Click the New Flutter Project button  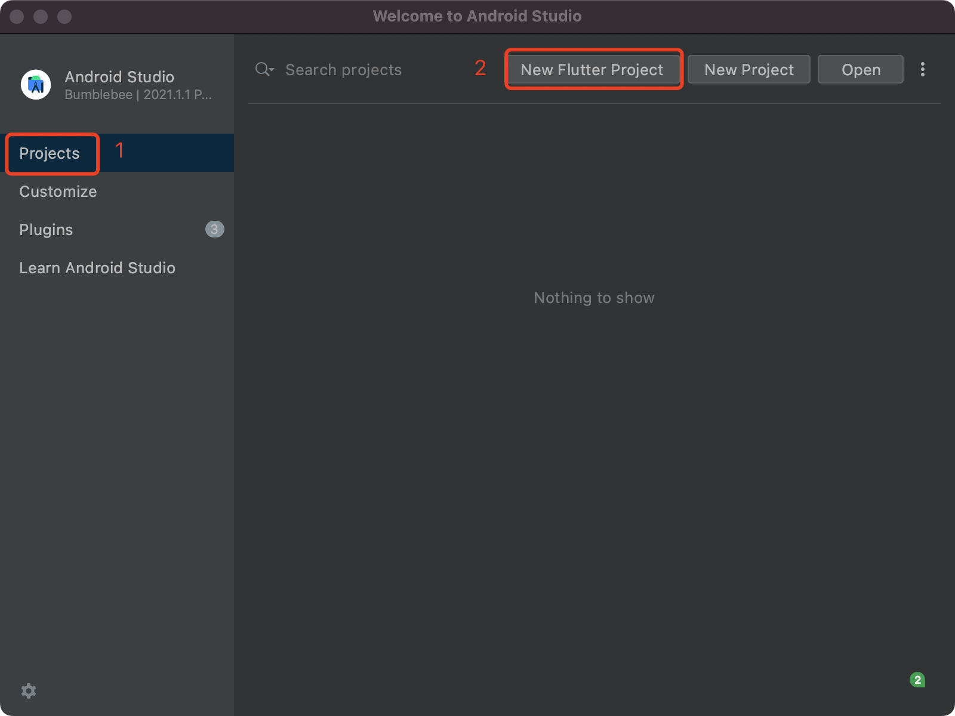tap(592, 69)
